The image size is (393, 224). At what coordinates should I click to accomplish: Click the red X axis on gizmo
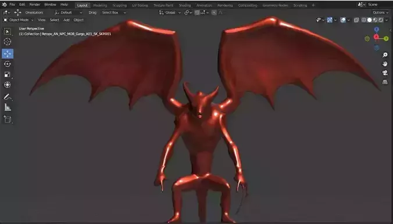(376, 37)
